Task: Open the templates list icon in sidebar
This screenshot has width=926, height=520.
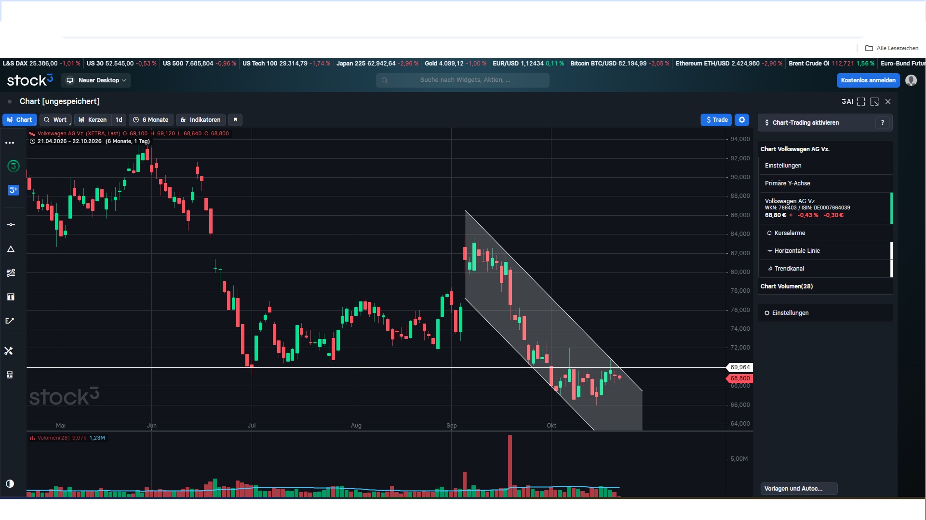Action: pos(10,375)
